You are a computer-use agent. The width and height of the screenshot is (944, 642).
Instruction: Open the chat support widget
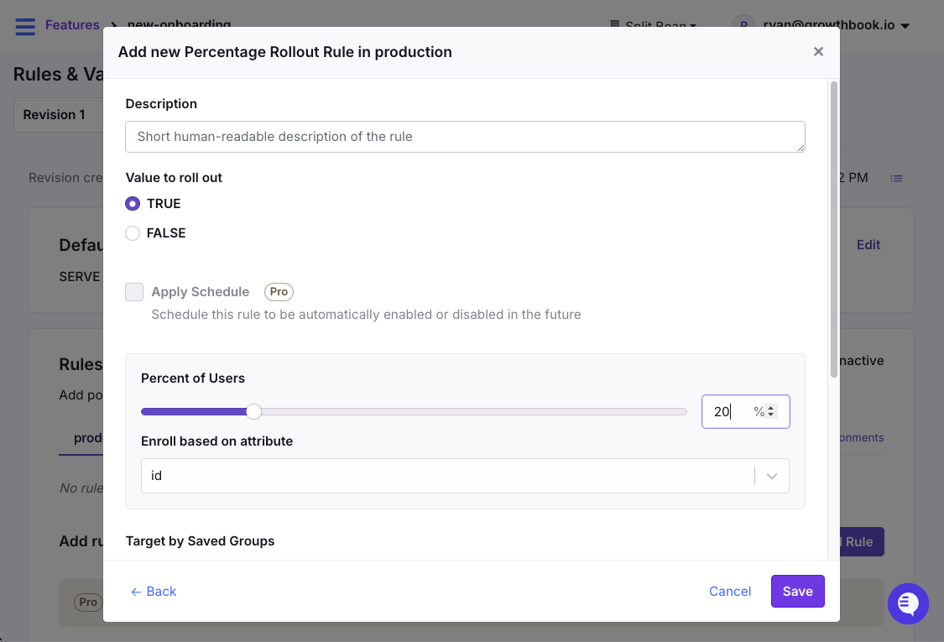908,603
